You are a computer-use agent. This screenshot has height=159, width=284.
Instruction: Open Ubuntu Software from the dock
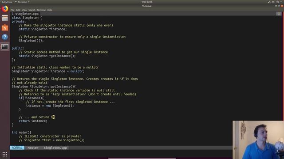pos(5,27)
